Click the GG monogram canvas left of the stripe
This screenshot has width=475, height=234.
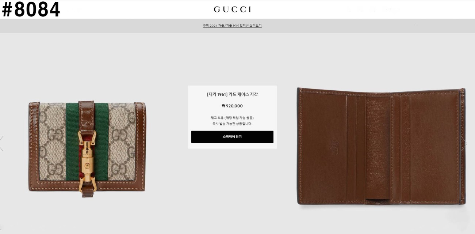click(53, 142)
